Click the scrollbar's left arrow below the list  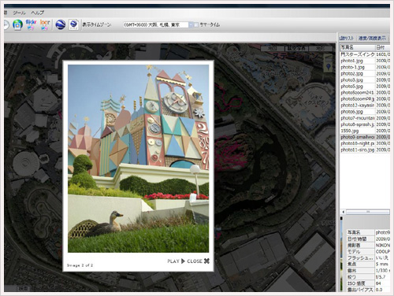343,212
